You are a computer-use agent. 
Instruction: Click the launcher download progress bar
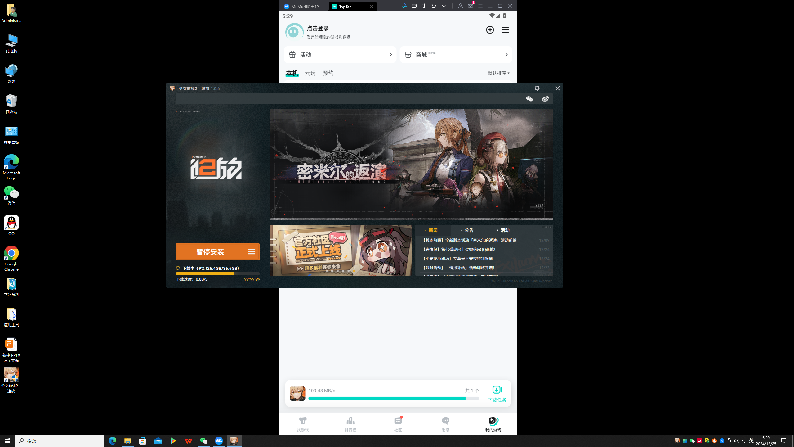pos(218,274)
